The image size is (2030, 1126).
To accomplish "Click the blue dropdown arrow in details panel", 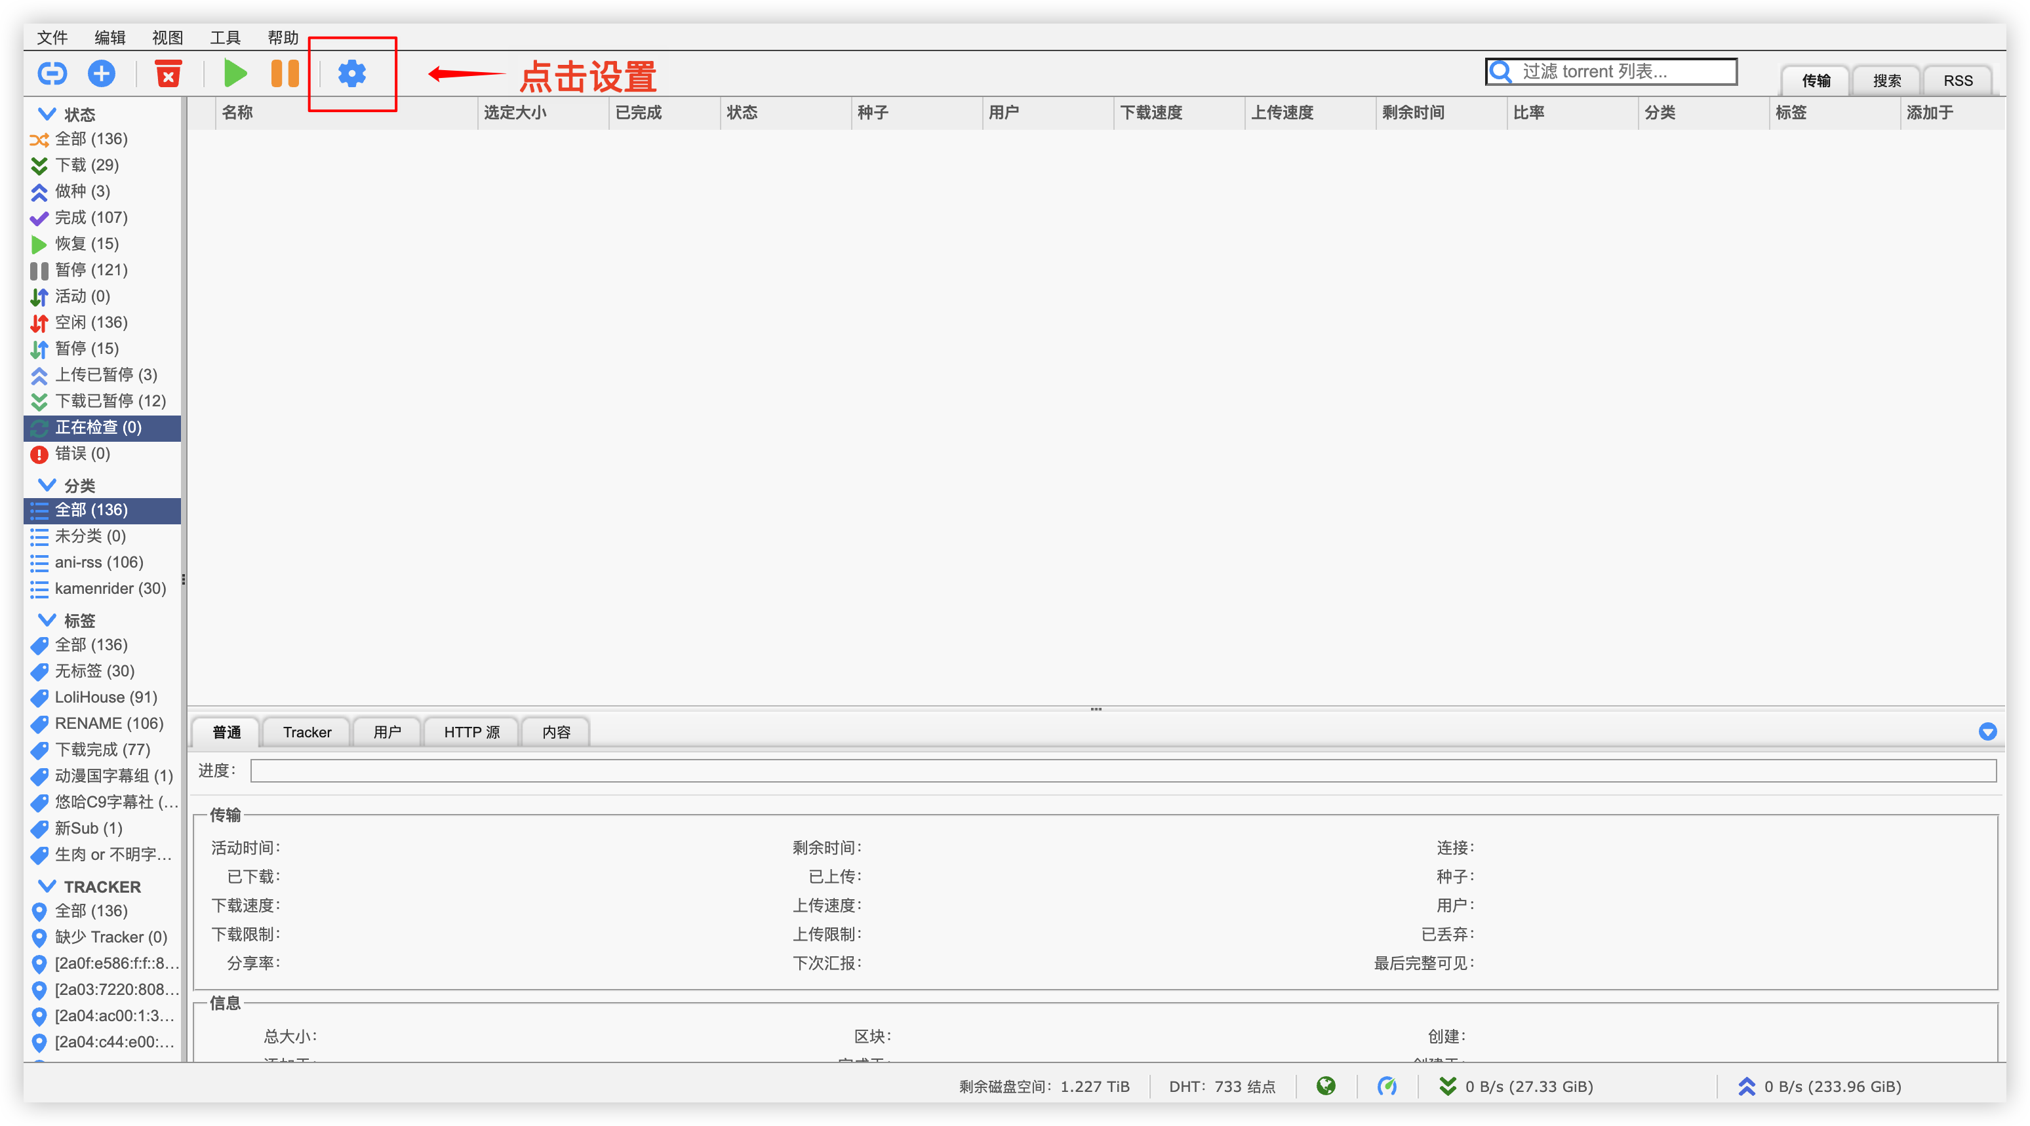I will [1987, 732].
